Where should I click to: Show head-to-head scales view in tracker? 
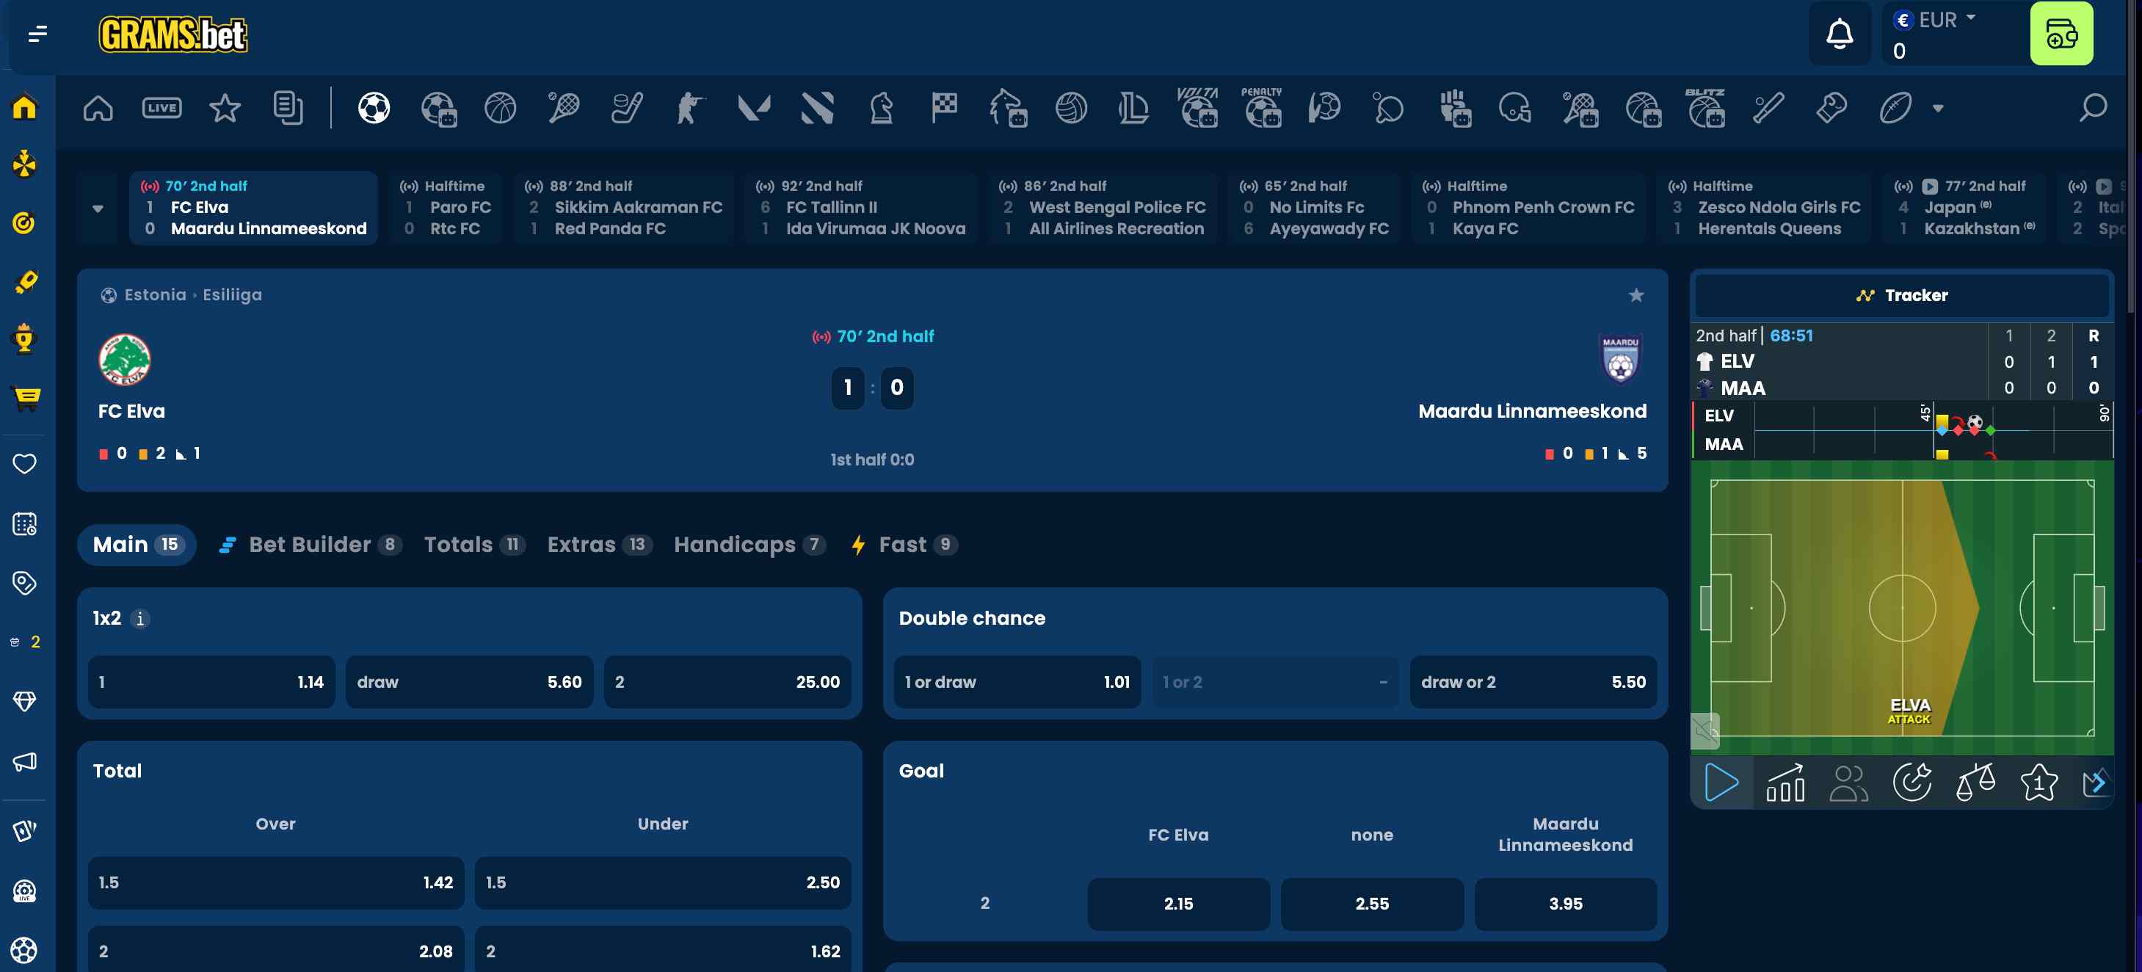tap(1975, 783)
